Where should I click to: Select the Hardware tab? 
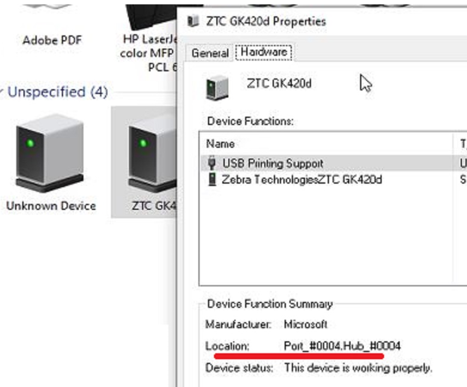click(x=264, y=52)
